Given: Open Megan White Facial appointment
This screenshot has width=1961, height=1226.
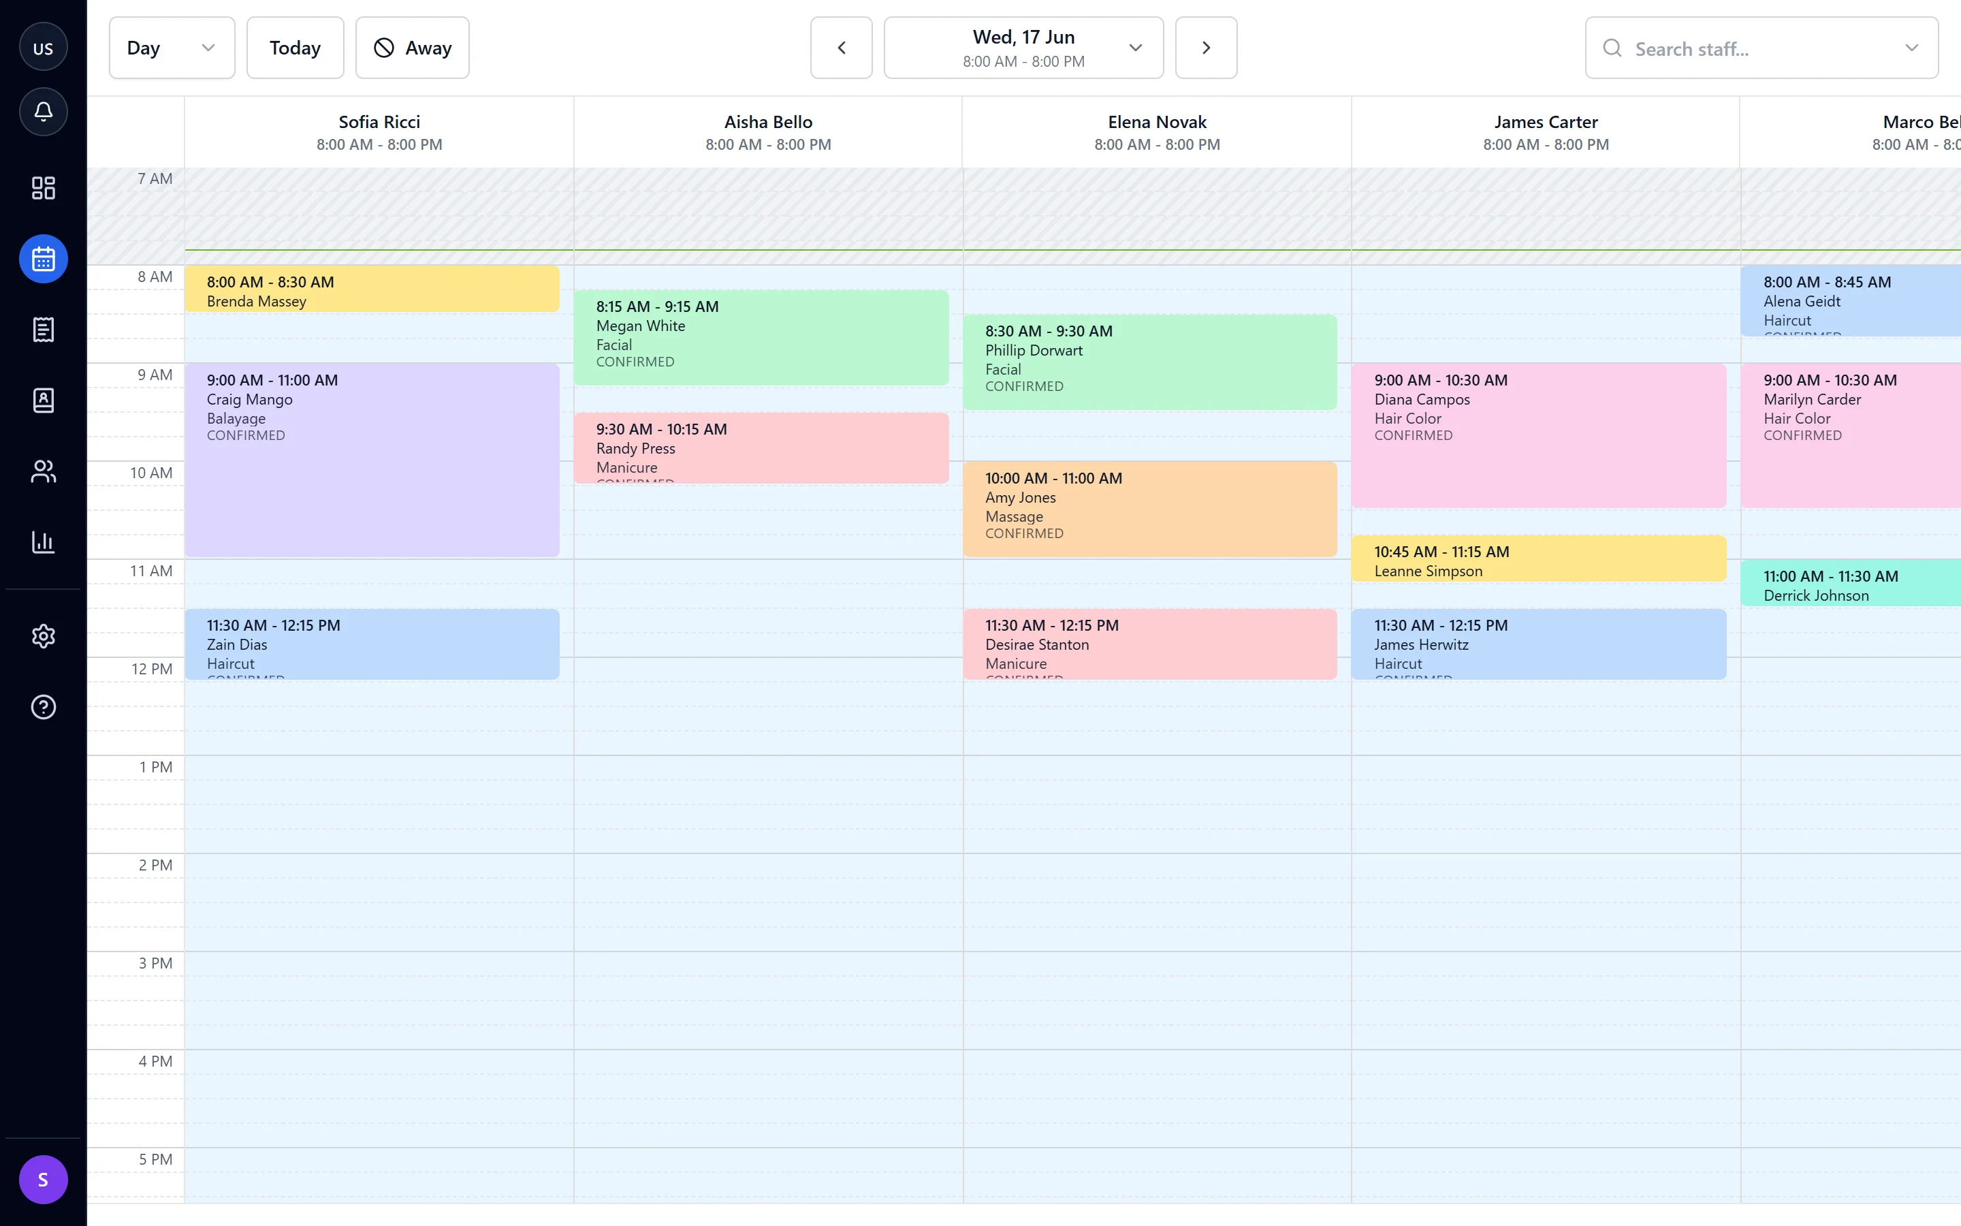Looking at the screenshot, I should (x=761, y=338).
